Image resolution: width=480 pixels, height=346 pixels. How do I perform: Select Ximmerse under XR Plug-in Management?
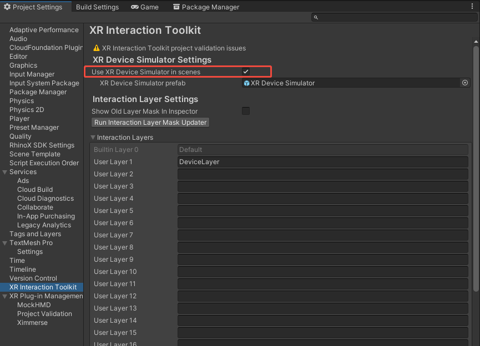coord(32,323)
